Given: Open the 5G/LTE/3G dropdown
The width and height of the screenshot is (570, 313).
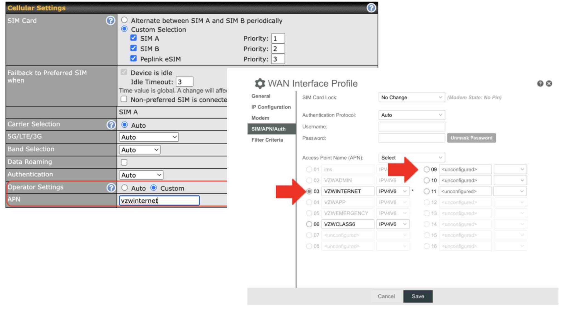Looking at the screenshot, I should [148, 137].
